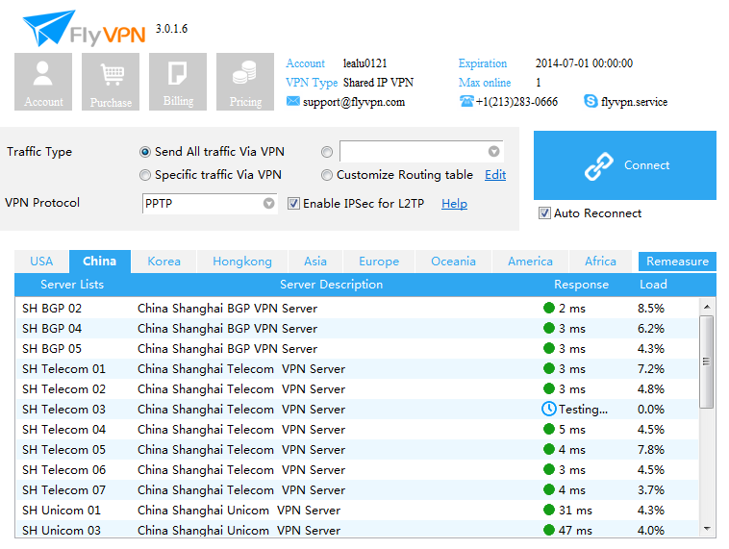The image size is (729, 549).
Task: Click the email envelope support icon
Action: point(293,101)
